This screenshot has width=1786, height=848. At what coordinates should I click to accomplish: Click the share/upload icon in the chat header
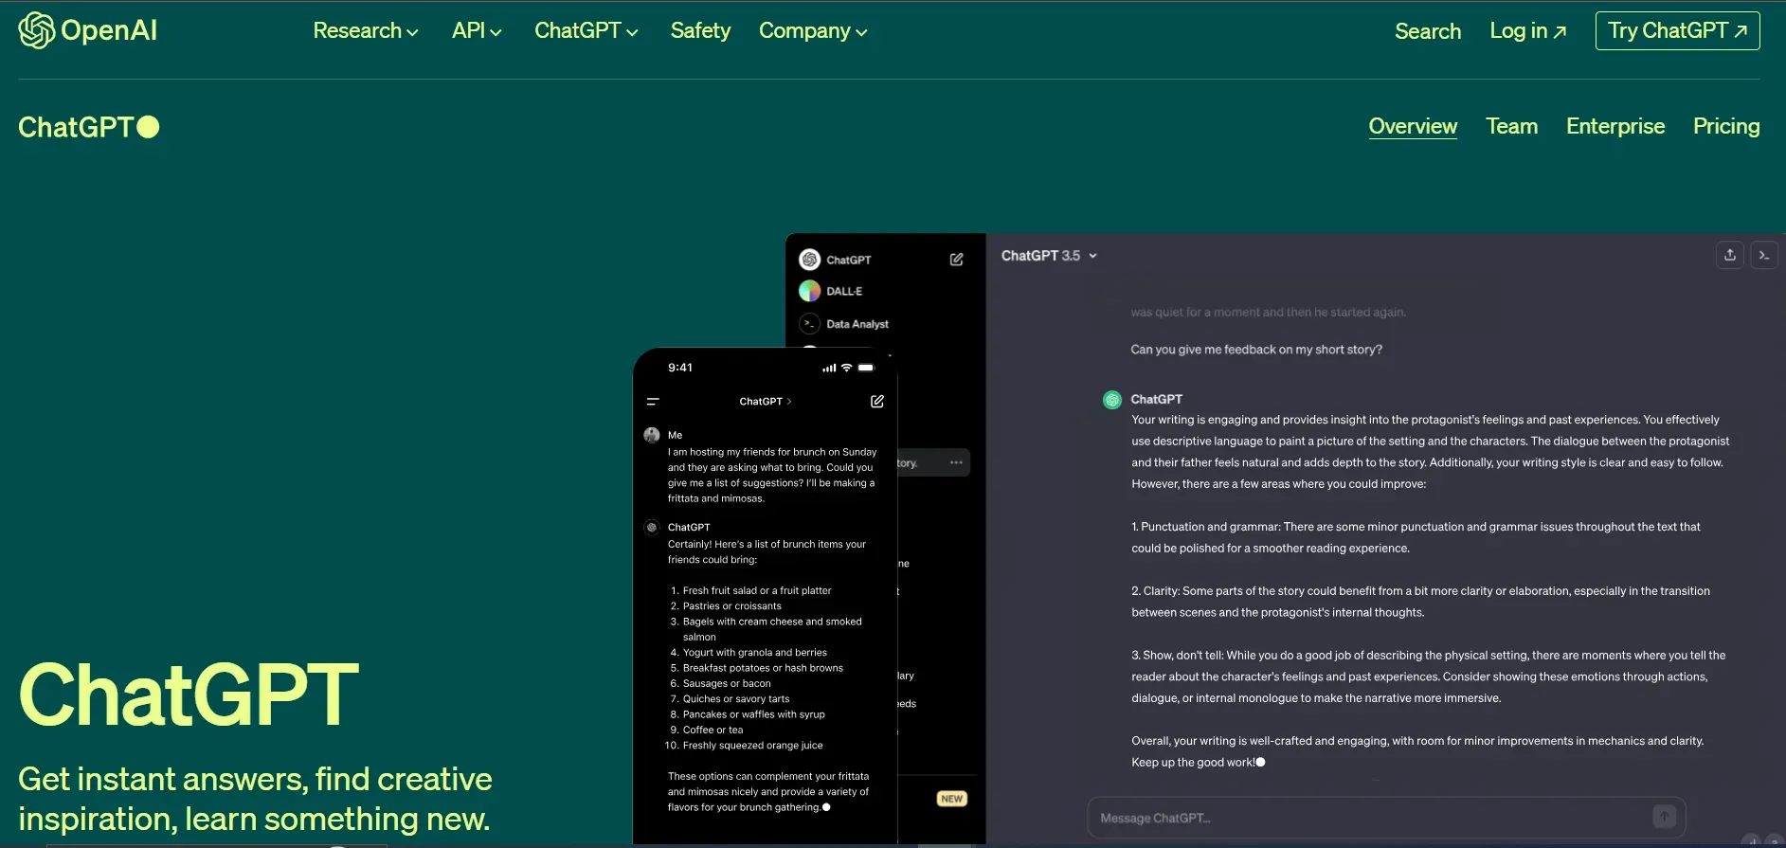[1730, 255]
